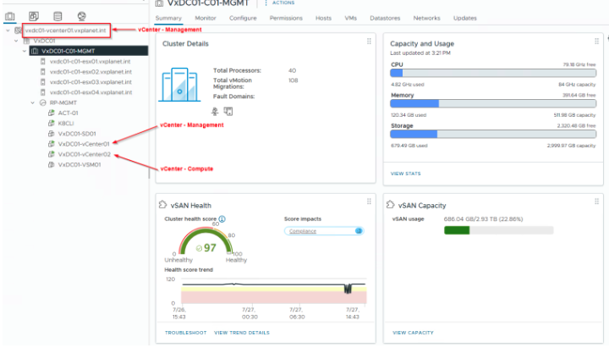Switch to the Summary tab
This screenshot has height=348, width=609.
click(168, 19)
